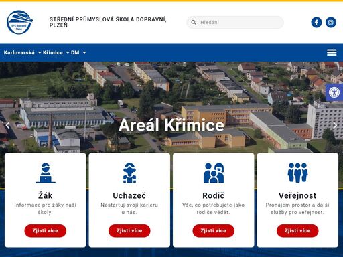Click the Rodič family icon

coord(214,173)
